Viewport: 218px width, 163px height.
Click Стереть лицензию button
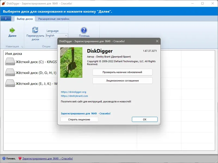click(79, 119)
